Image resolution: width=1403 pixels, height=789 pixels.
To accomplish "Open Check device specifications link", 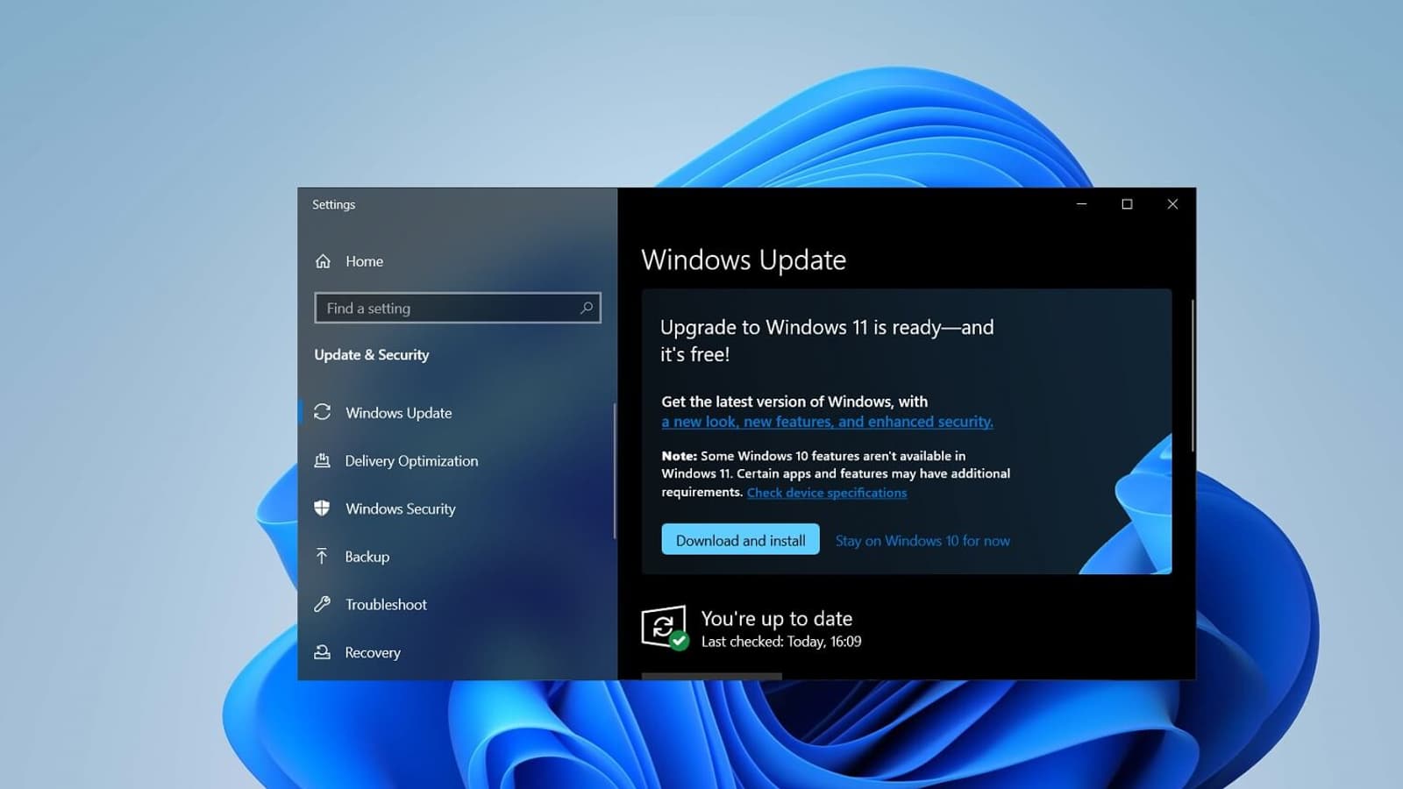I will click(x=827, y=493).
